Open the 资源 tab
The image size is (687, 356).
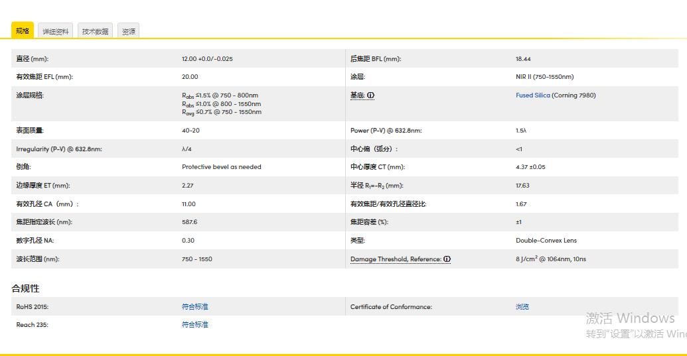pyautogui.click(x=128, y=31)
